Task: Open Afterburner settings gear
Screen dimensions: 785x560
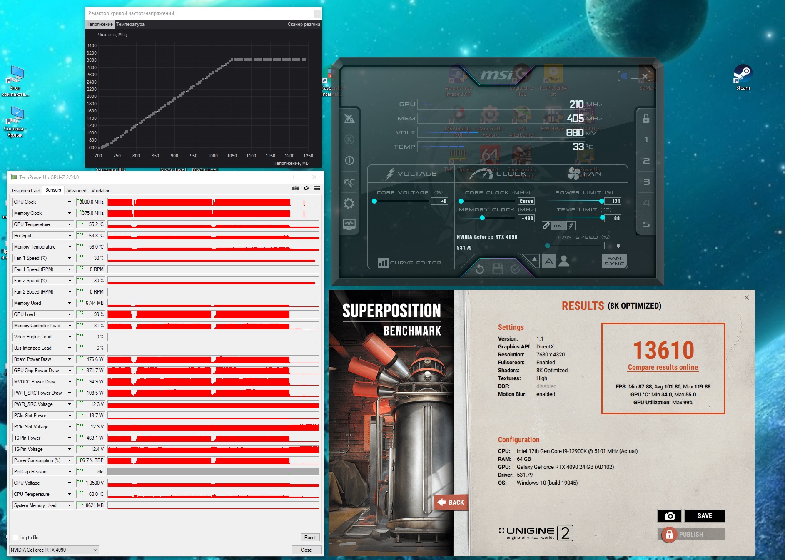Action: (x=349, y=203)
